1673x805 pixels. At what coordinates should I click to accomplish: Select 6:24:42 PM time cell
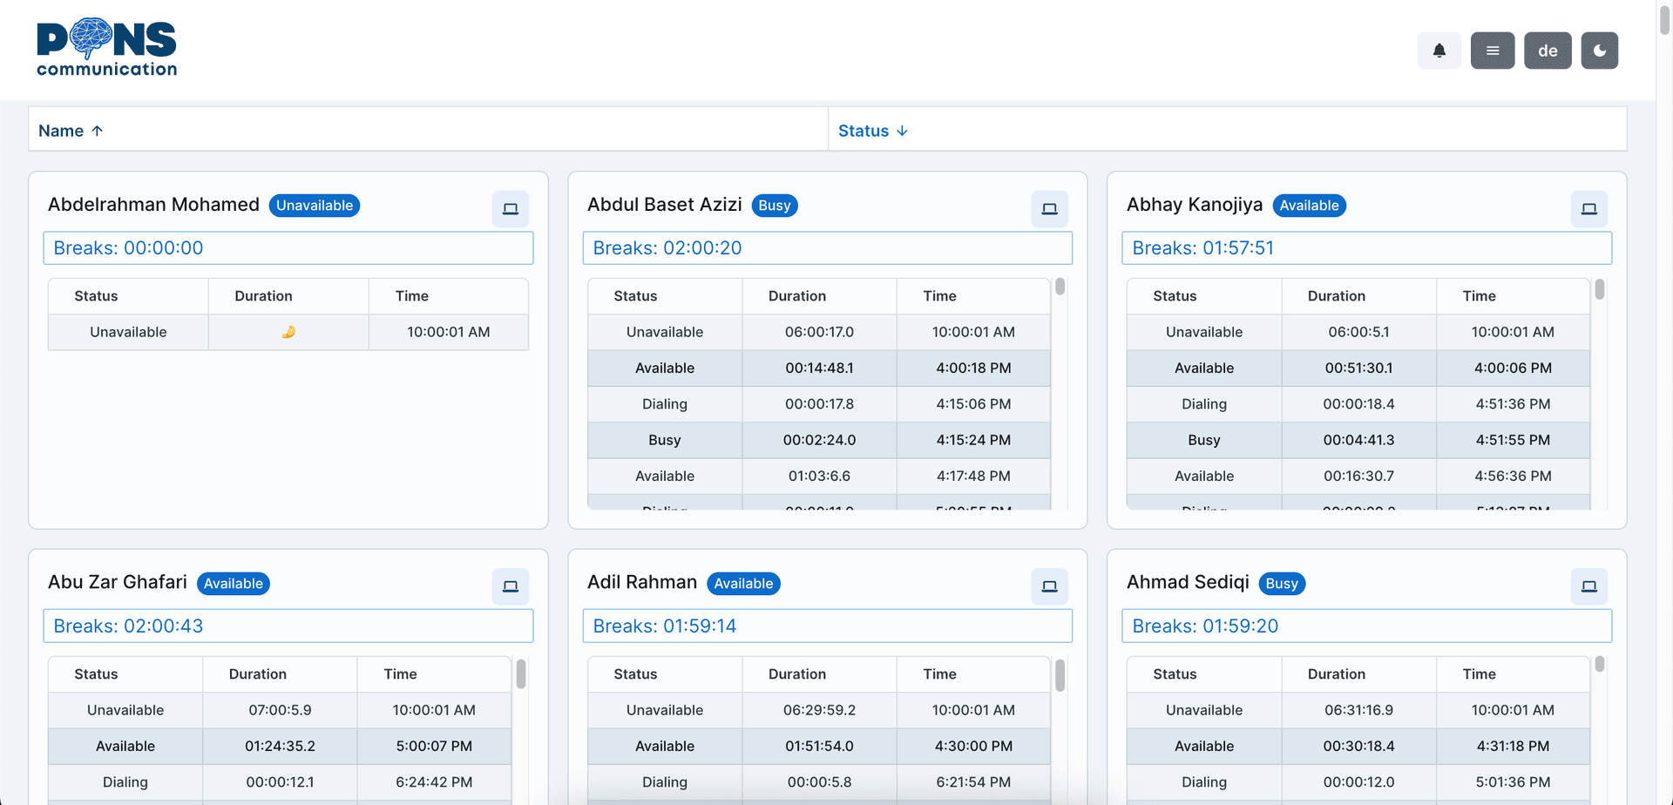(x=434, y=782)
